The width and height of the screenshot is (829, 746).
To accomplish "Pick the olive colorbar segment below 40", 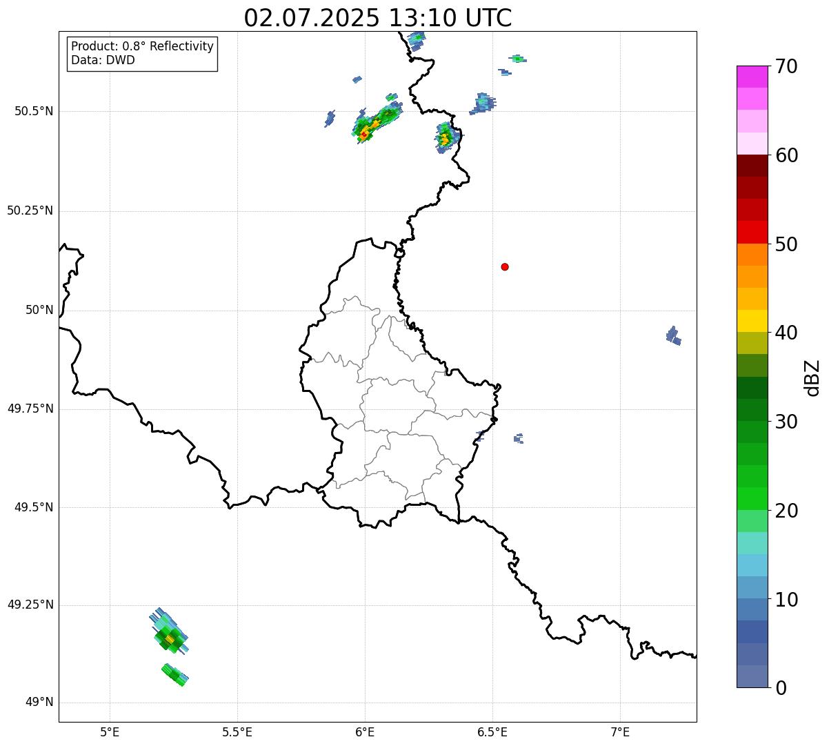I will (752, 343).
